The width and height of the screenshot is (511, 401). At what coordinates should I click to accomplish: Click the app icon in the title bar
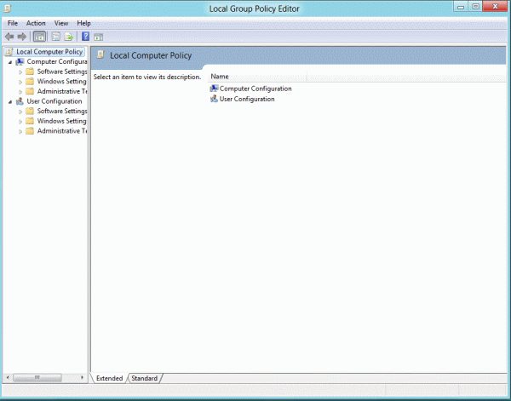(7, 9)
